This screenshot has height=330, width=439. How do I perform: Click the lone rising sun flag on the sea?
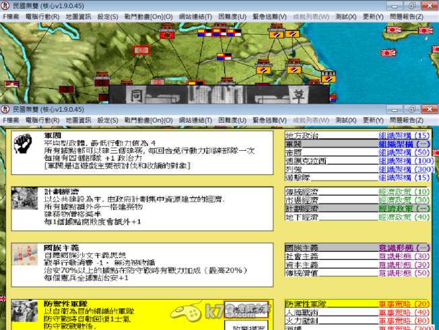(389, 53)
